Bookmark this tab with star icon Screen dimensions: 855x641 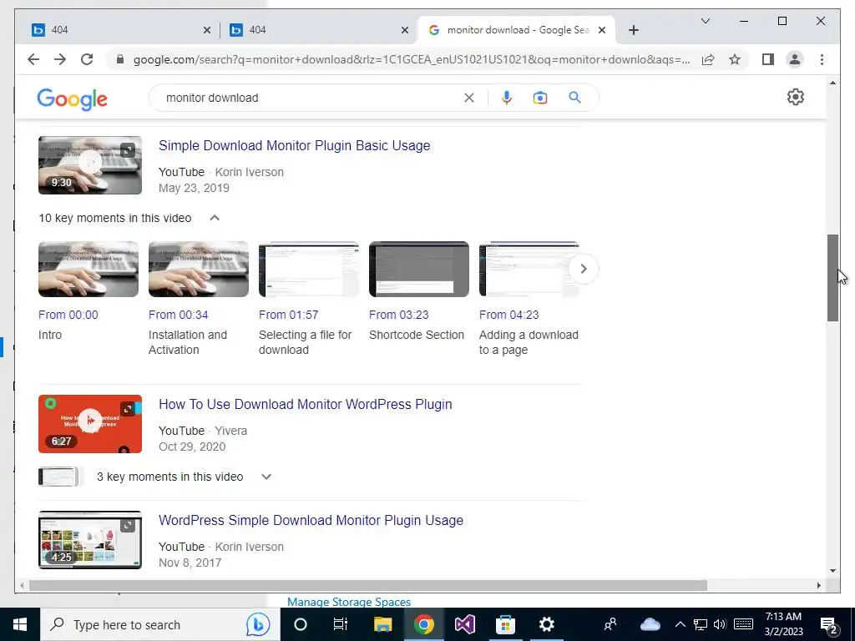(x=735, y=59)
